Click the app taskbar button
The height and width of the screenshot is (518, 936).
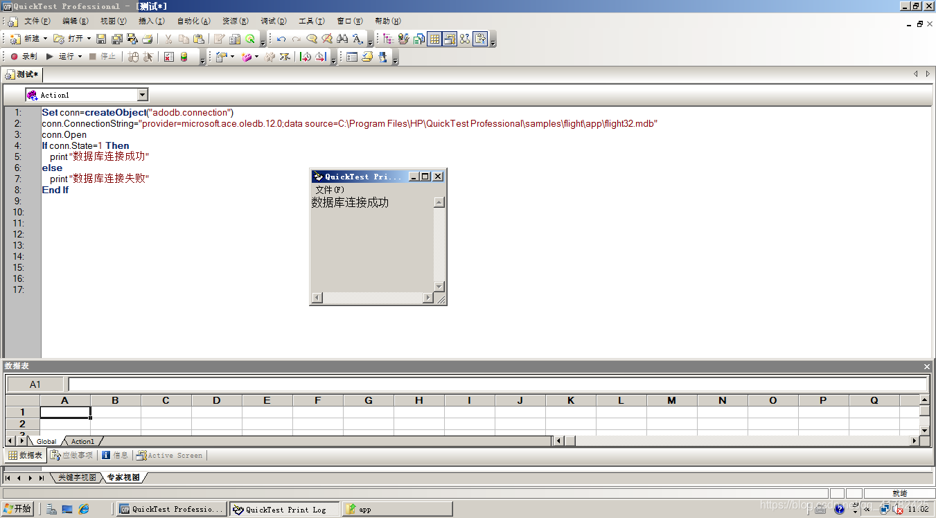[398, 509]
